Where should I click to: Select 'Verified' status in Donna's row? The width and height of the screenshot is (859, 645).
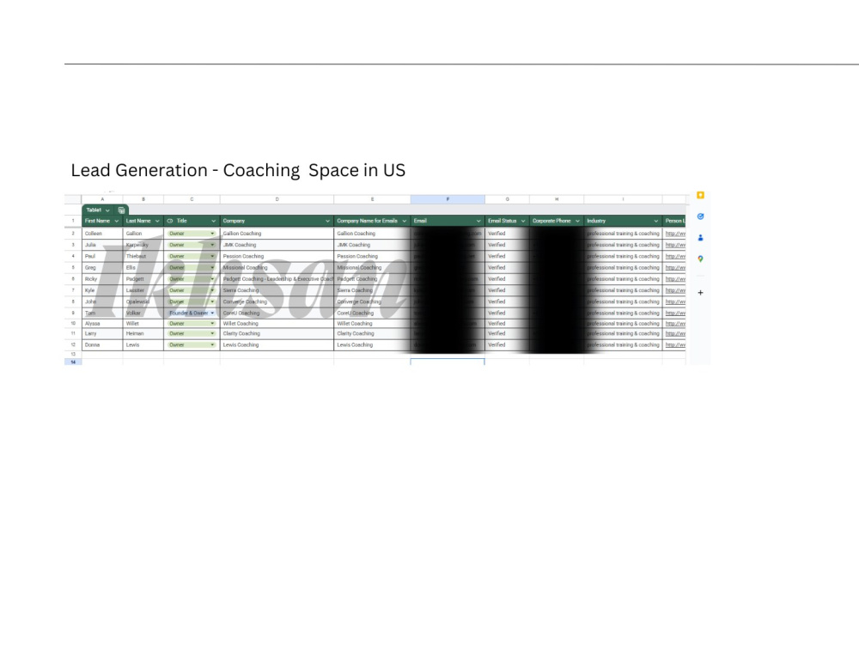[508, 345]
